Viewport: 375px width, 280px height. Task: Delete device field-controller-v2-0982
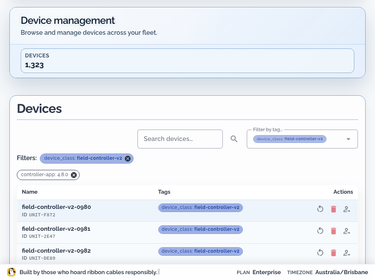tap(333, 253)
